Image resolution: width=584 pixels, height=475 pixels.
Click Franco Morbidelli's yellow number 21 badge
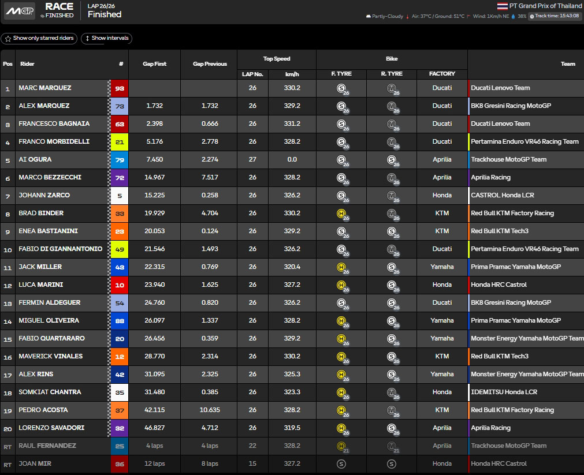pyautogui.click(x=119, y=142)
